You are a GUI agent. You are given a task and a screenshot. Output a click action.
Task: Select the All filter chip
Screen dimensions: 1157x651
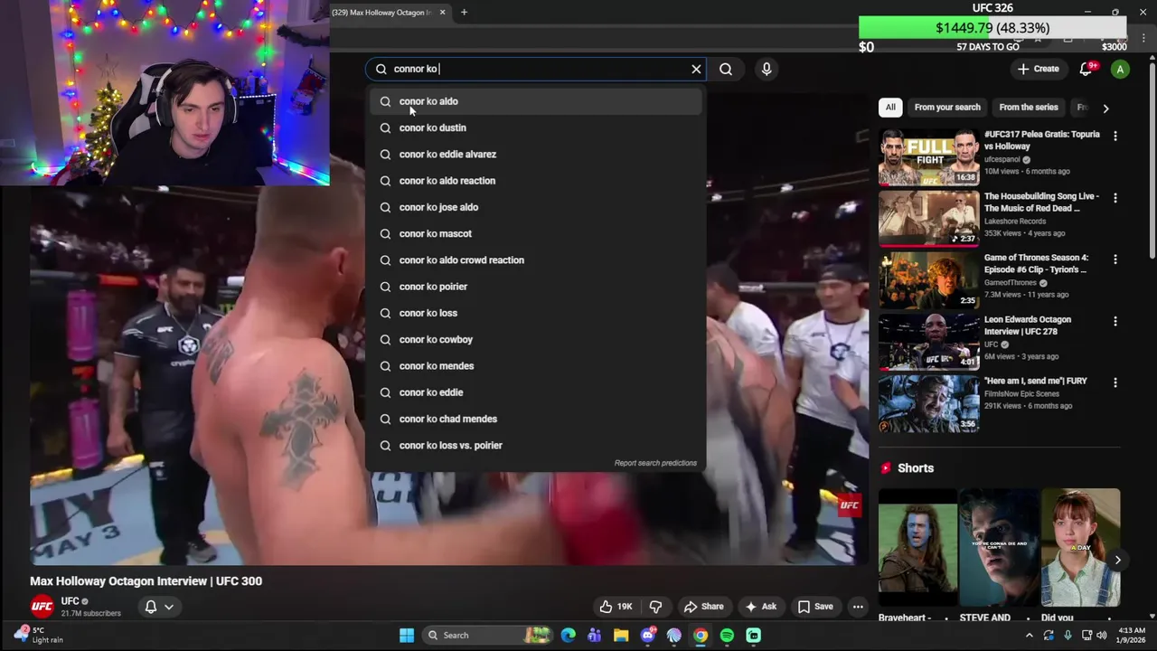click(890, 107)
